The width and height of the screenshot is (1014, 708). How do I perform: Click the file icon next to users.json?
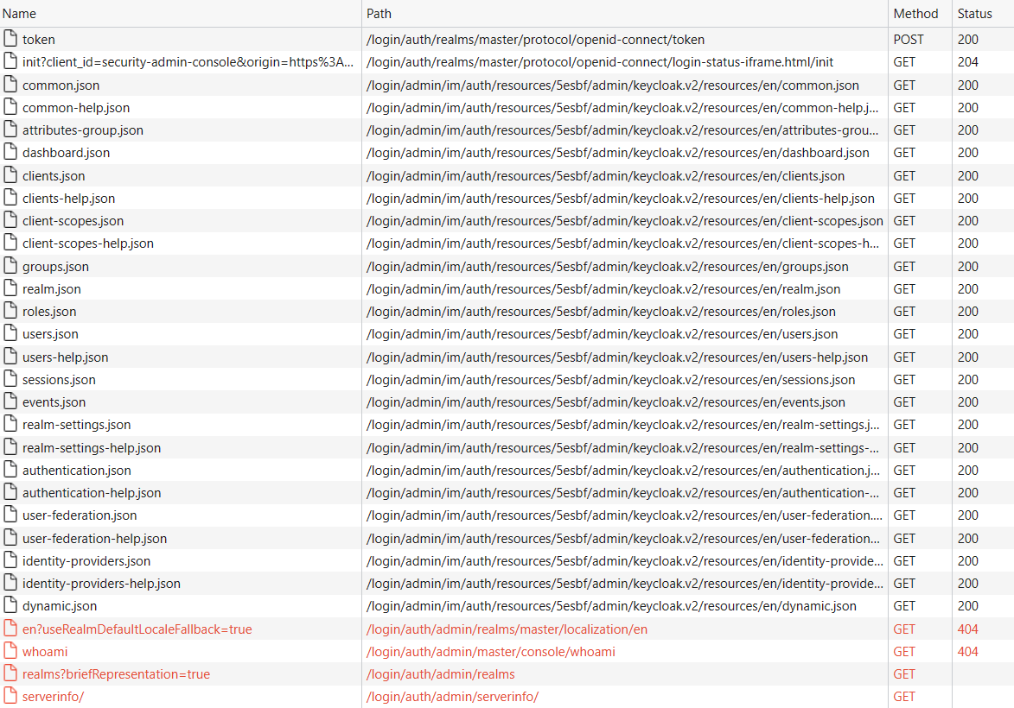10,333
